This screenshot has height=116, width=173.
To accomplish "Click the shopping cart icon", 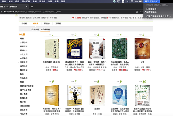I will click(73, 18).
